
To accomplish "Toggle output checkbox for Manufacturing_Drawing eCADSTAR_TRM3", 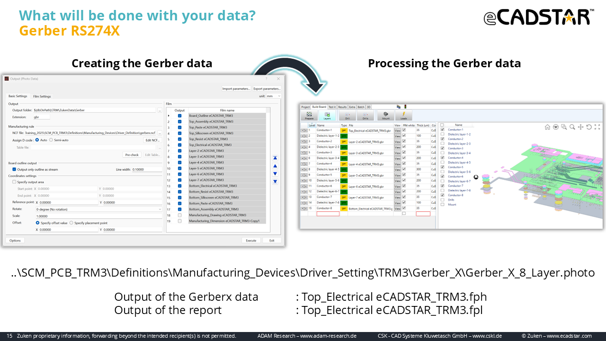I will 179,215.
